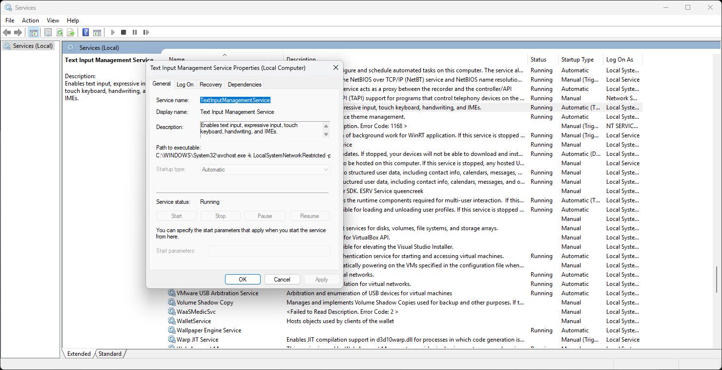Switch to the Log On tab
This screenshot has width=722, height=370.
(185, 85)
